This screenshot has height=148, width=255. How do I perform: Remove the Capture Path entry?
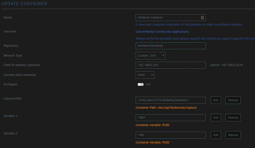point(233,100)
